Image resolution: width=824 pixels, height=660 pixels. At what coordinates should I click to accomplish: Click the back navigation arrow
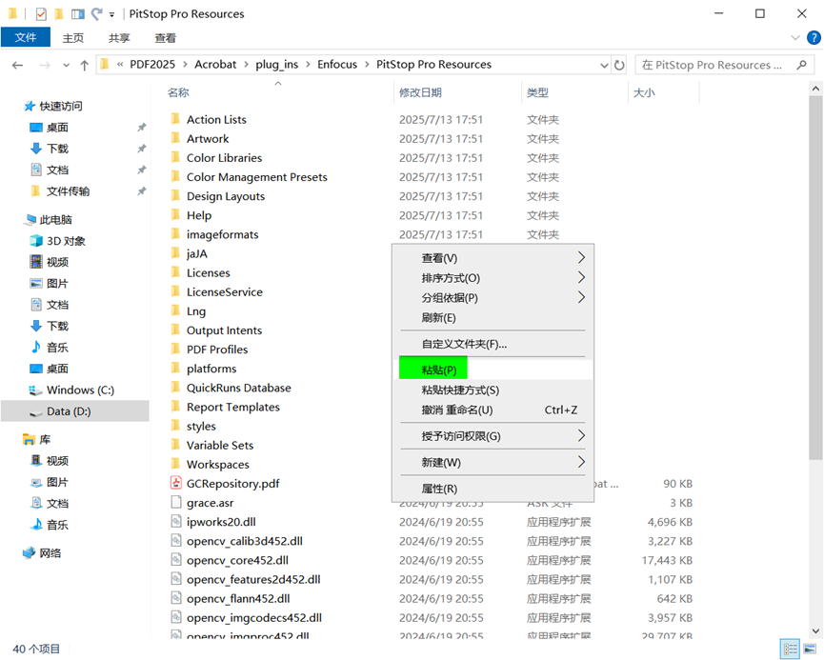(x=17, y=65)
